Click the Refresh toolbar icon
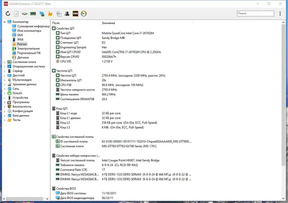Screen dimensions: 288x203 (8, 14)
